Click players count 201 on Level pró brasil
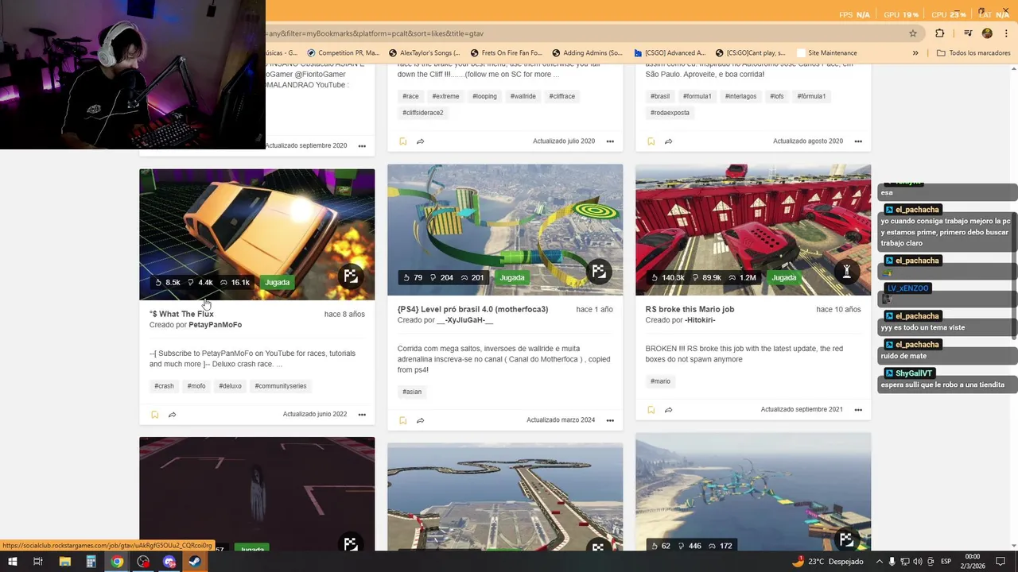The image size is (1018, 572). point(472,277)
